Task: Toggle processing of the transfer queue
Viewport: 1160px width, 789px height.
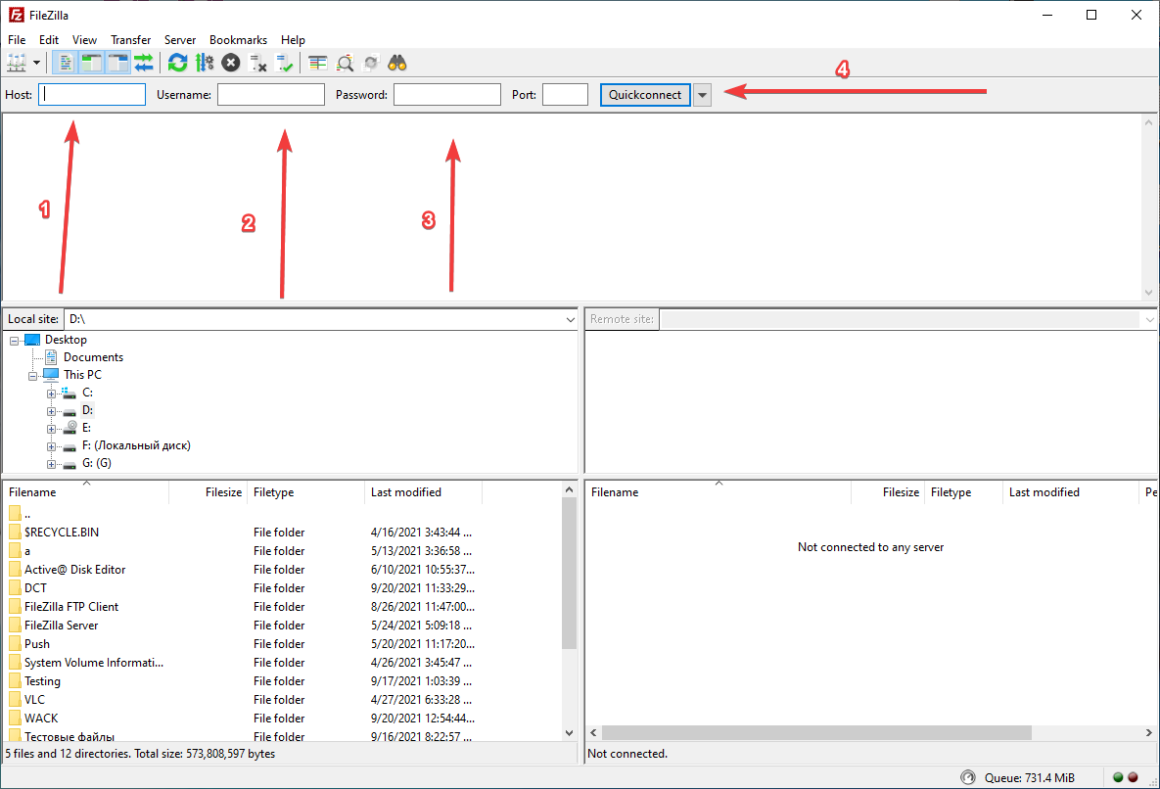Action: 205,64
